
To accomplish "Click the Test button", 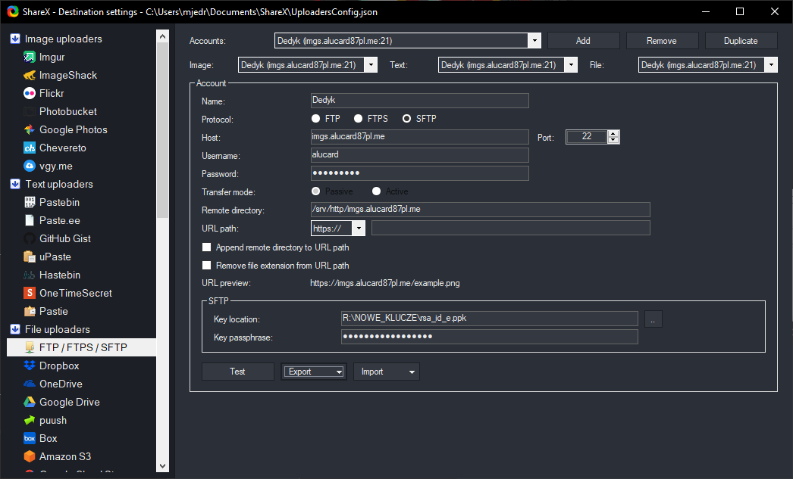I will point(237,372).
